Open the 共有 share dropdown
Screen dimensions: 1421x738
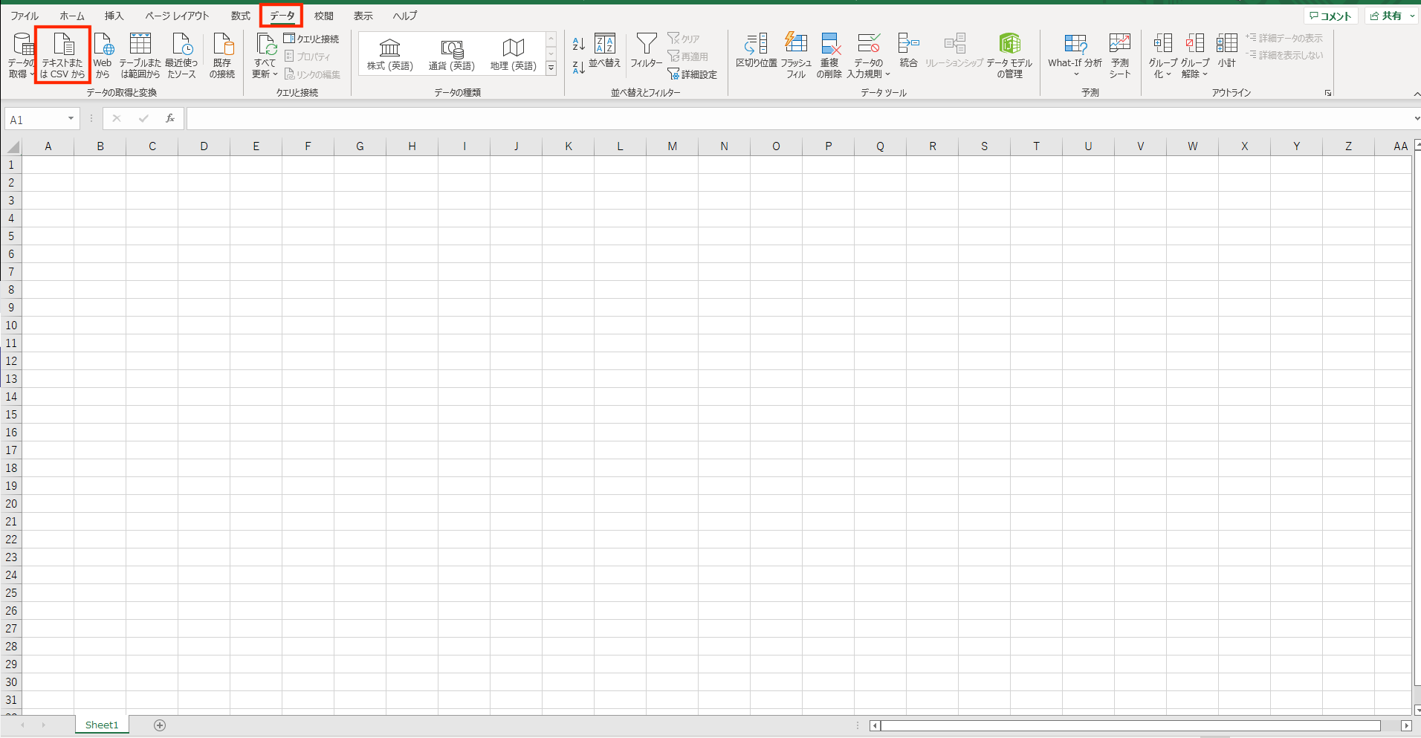click(x=1392, y=16)
